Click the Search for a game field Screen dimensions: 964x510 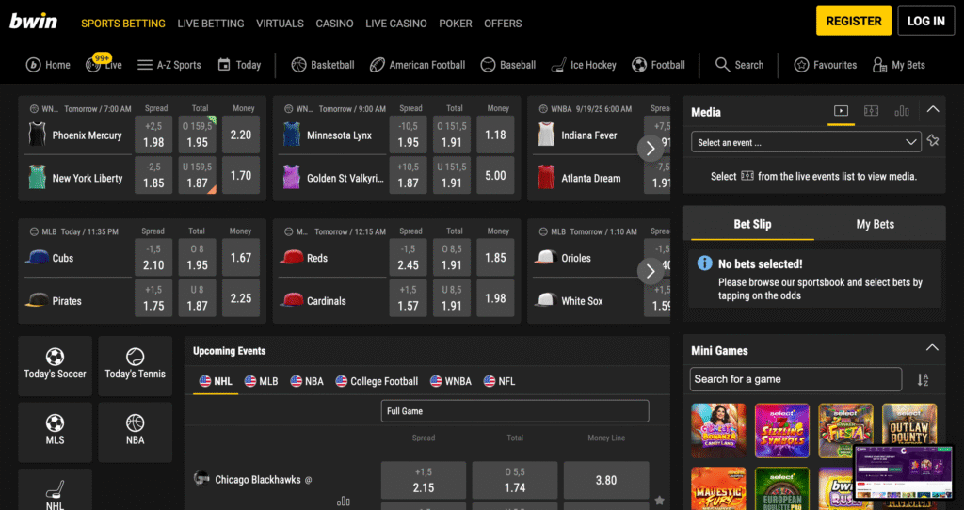click(x=795, y=380)
